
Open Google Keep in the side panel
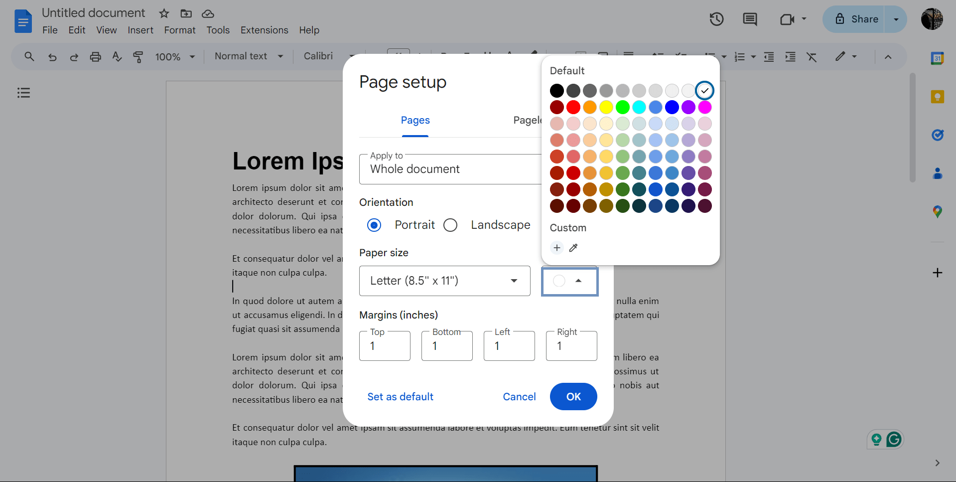tap(938, 97)
